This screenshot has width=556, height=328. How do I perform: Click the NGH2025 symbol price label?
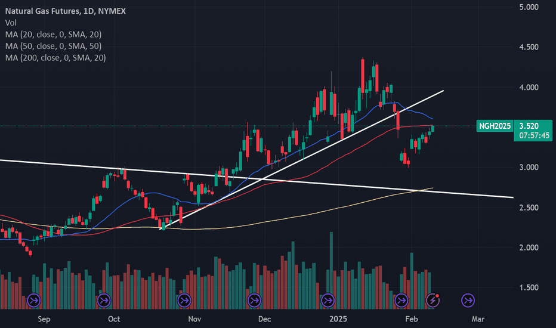(x=495, y=126)
